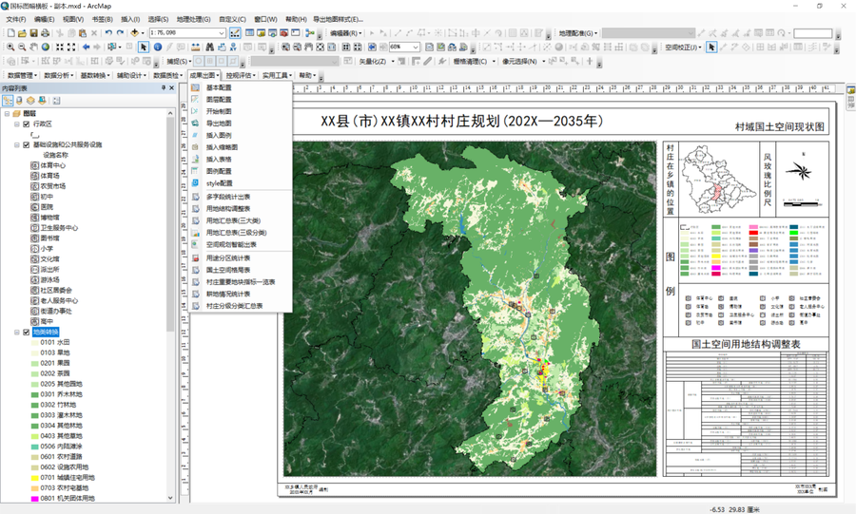The height and width of the screenshot is (514, 856).
Task: Click List By Visibility icon
Action: point(30,101)
